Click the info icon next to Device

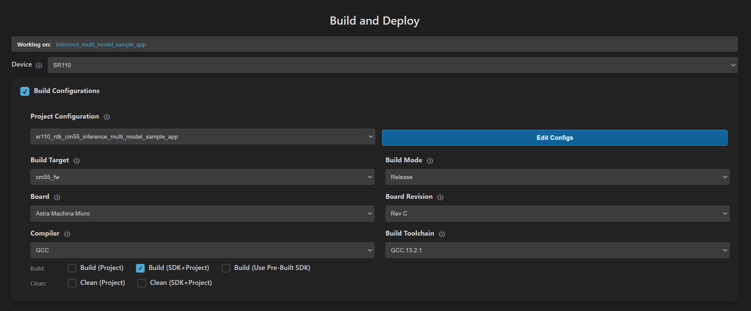coord(39,65)
